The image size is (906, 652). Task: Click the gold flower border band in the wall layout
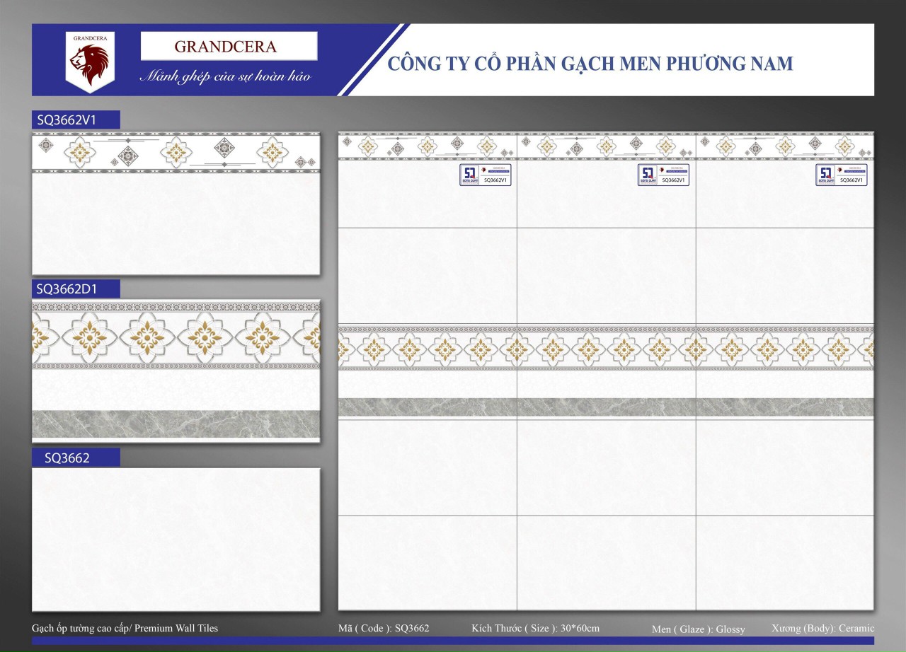coord(606,348)
